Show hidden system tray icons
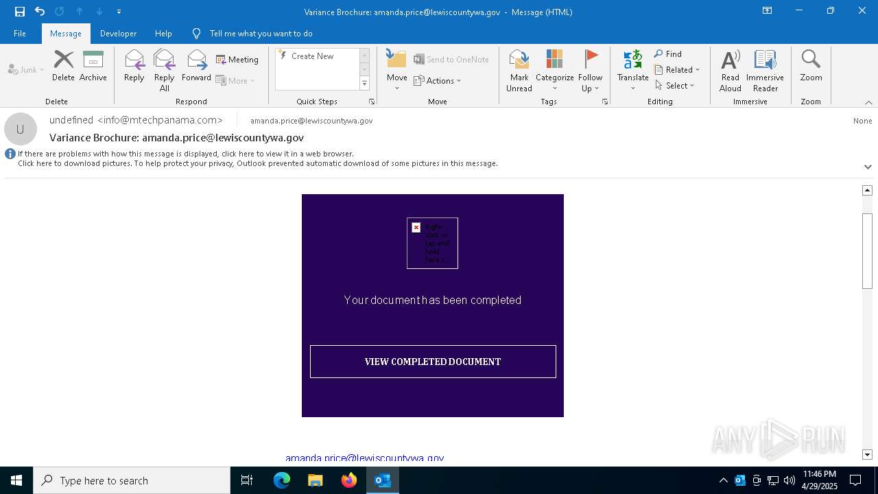The width and height of the screenshot is (878, 494). [x=723, y=480]
